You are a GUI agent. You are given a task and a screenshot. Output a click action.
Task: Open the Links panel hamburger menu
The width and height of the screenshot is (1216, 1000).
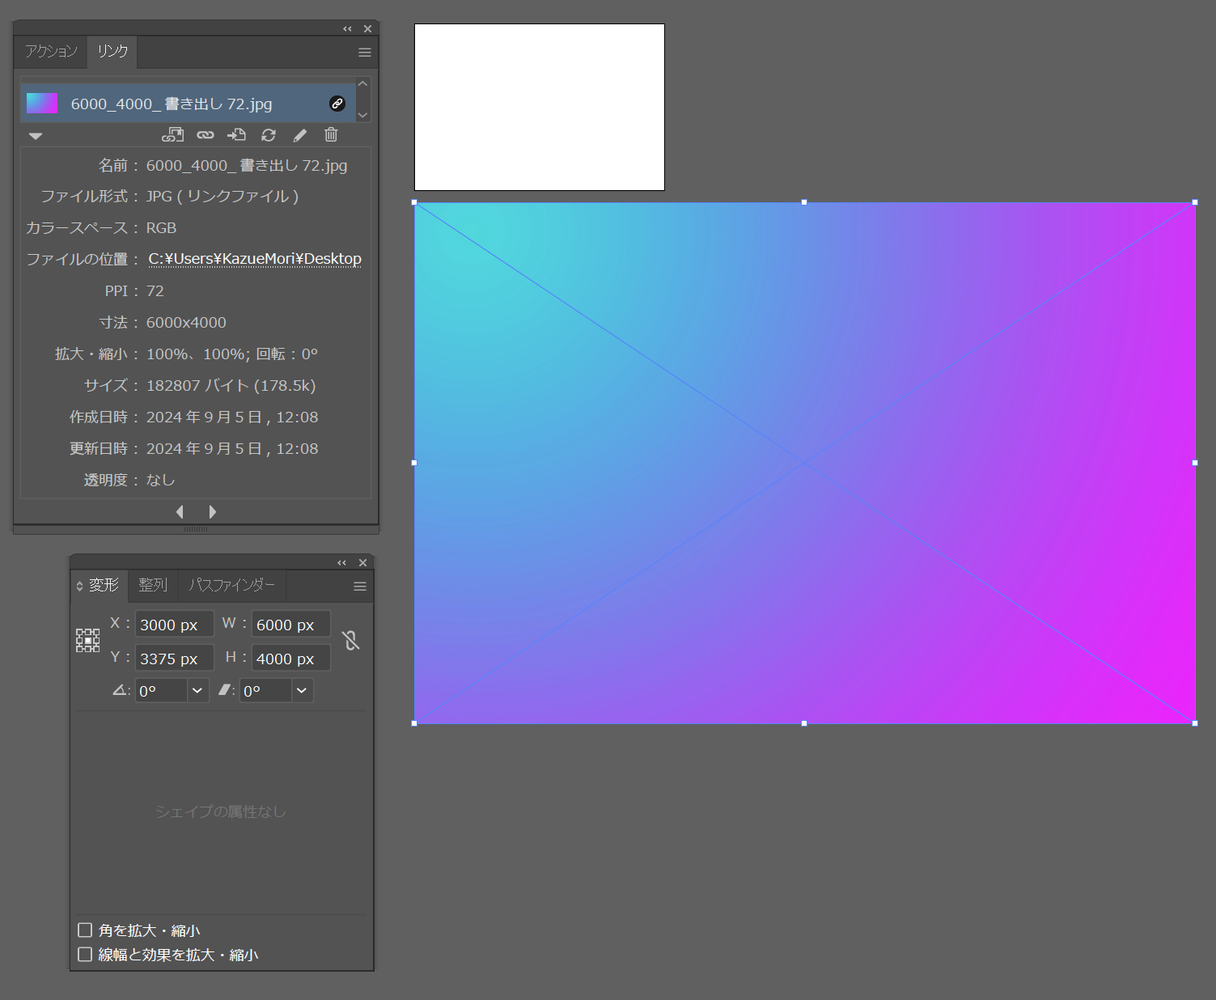[365, 53]
